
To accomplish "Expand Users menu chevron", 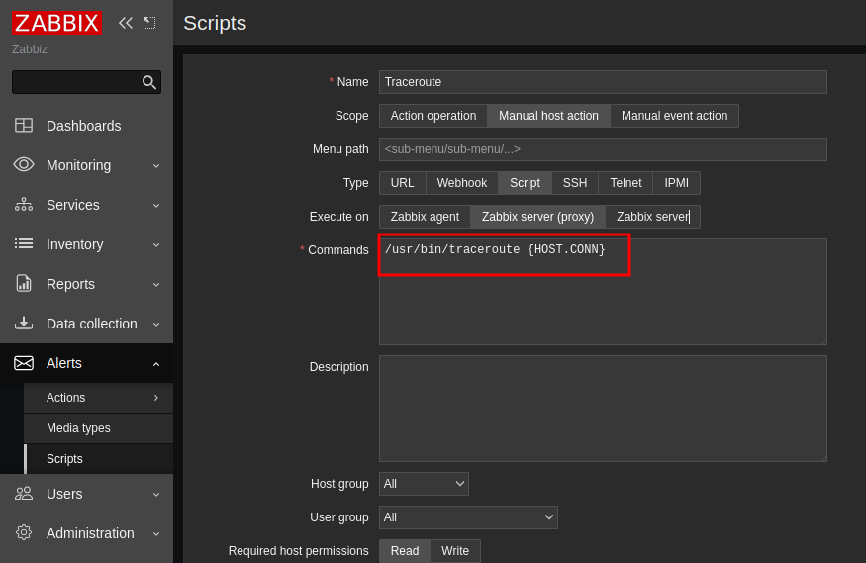I will coord(156,494).
